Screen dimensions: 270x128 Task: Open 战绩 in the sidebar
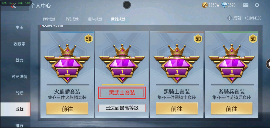click(19, 93)
